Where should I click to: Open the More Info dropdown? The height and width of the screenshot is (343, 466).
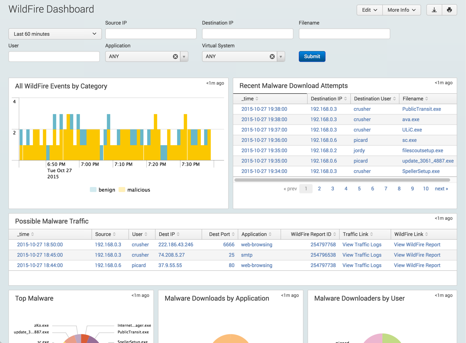[402, 10]
